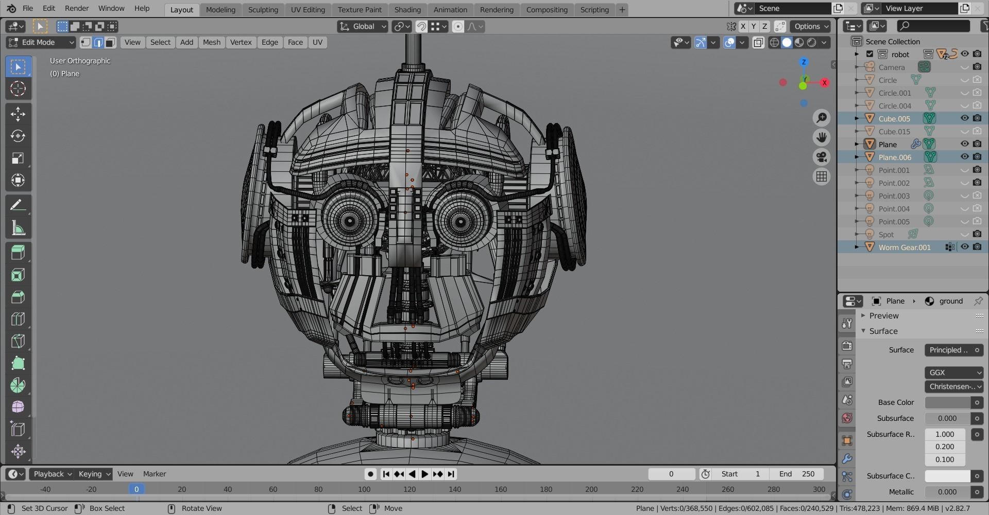Enable rendered viewport shading
The image size is (989, 515).
pos(812,43)
